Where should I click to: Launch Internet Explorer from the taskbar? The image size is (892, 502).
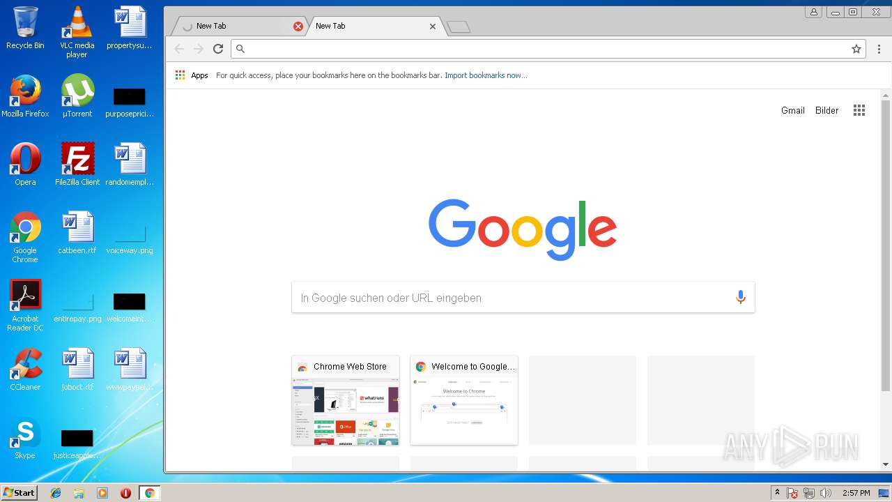click(56, 493)
